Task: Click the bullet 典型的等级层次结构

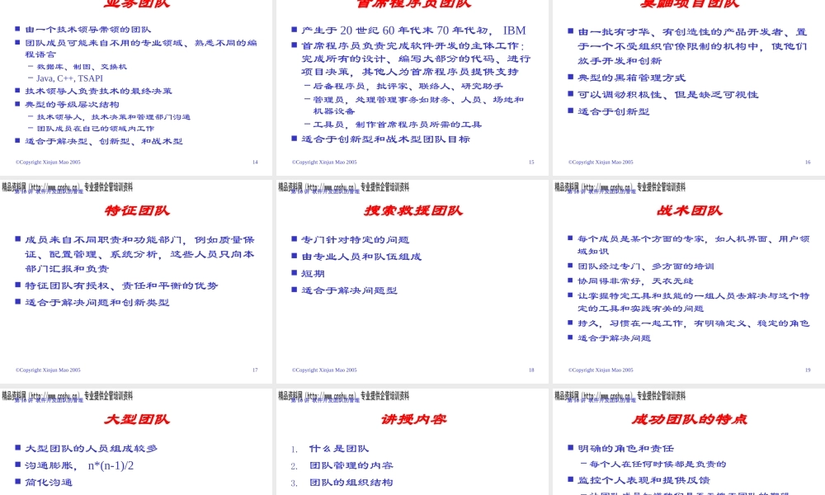Action: coord(72,104)
